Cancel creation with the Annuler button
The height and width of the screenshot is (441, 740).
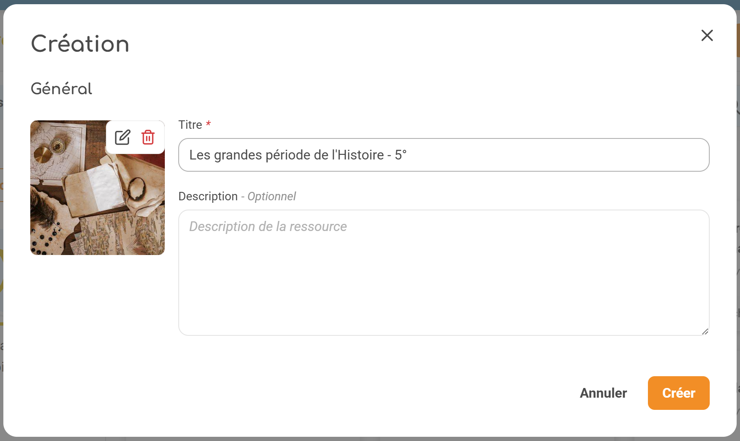[603, 393]
